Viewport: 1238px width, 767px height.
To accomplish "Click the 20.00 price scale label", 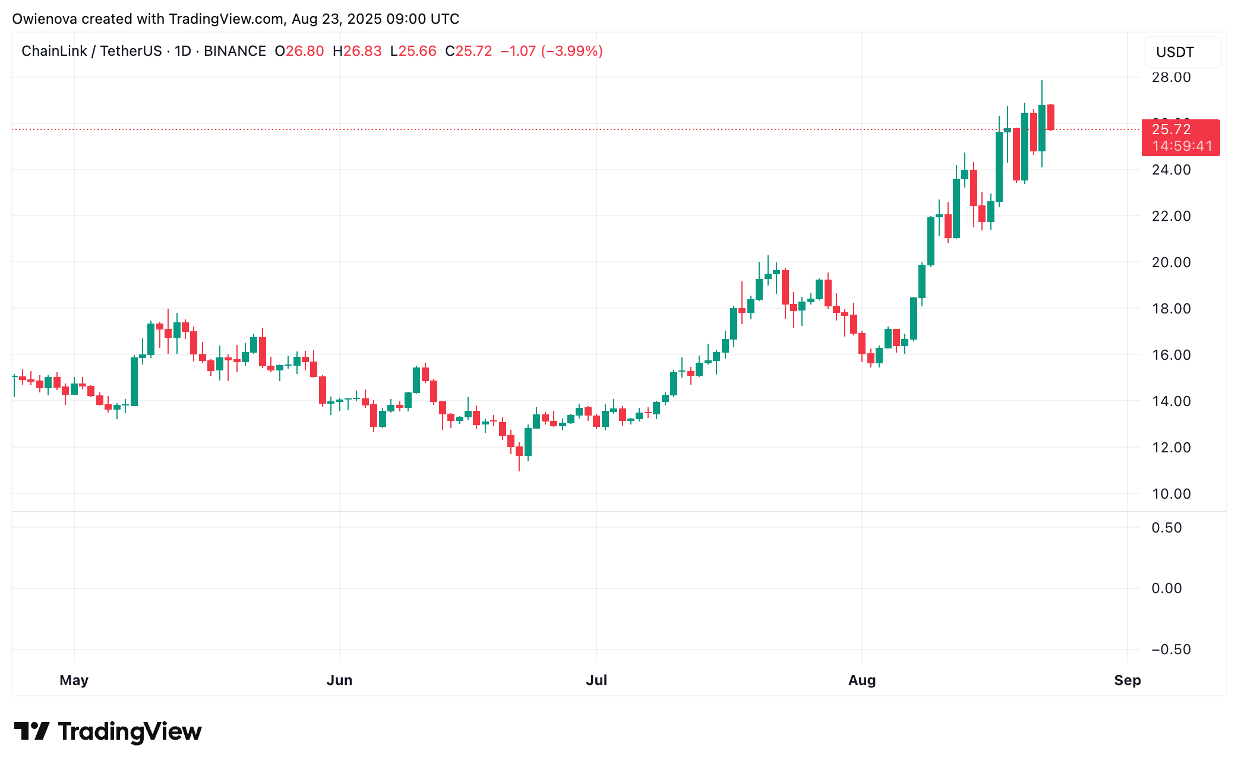I will click(x=1171, y=262).
